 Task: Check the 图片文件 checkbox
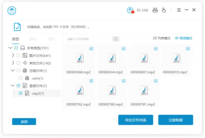tap(18, 56)
